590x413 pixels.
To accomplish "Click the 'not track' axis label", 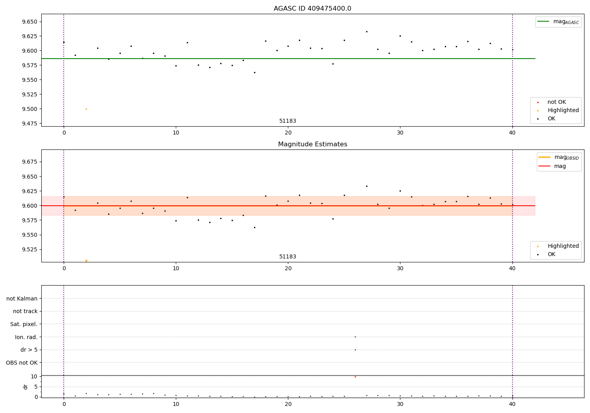I will point(25,311).
